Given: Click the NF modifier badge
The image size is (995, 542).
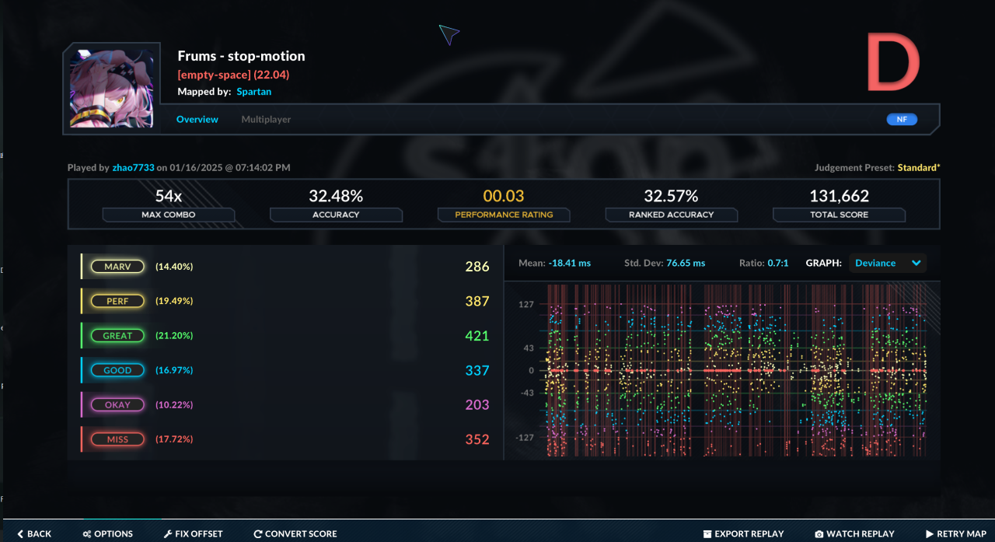Looking at the screenshot, I should (x=902, y=120).
